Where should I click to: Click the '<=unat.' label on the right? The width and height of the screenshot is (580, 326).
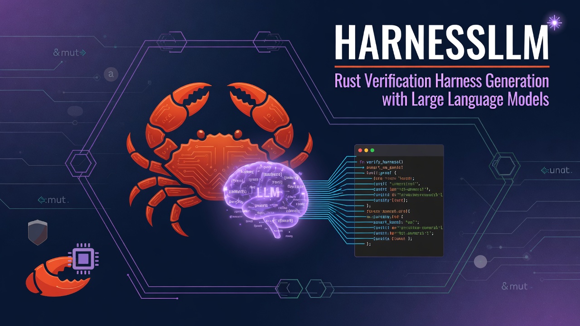tap(556, 171)
